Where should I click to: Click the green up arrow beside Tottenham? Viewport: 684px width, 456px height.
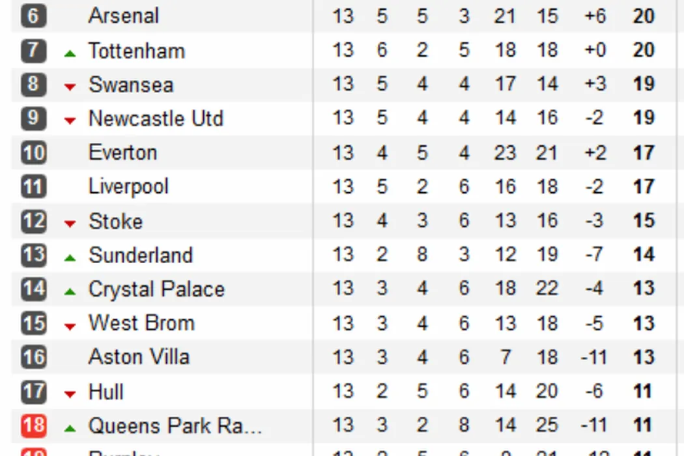pos(70,53)
